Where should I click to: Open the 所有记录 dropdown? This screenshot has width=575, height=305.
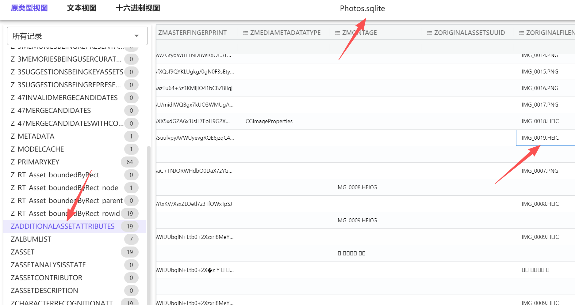(77, 36)
